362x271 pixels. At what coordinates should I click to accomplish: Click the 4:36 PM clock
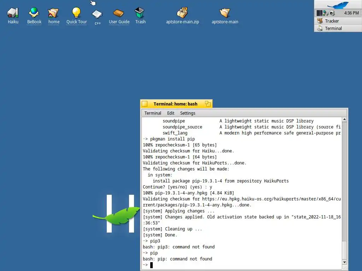coord(351,13)
